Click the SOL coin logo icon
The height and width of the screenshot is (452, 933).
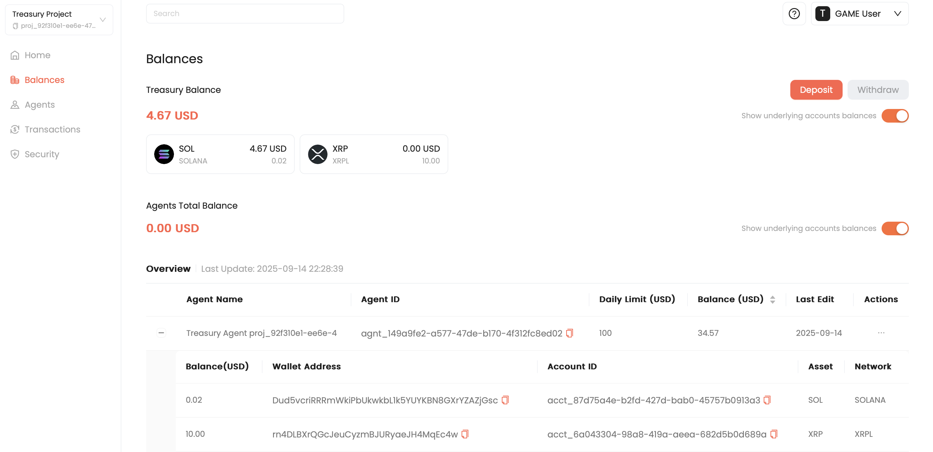pyautogui.click(x=164, y=154)
